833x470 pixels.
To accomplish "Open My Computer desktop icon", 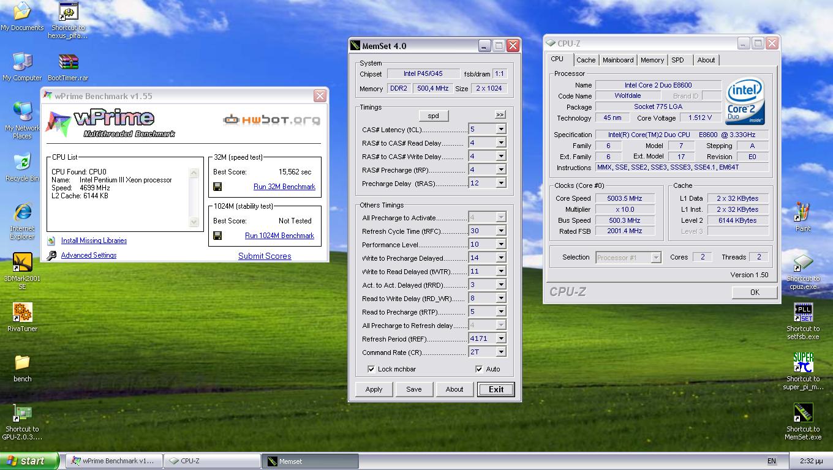I will click(x=22, y=62).
